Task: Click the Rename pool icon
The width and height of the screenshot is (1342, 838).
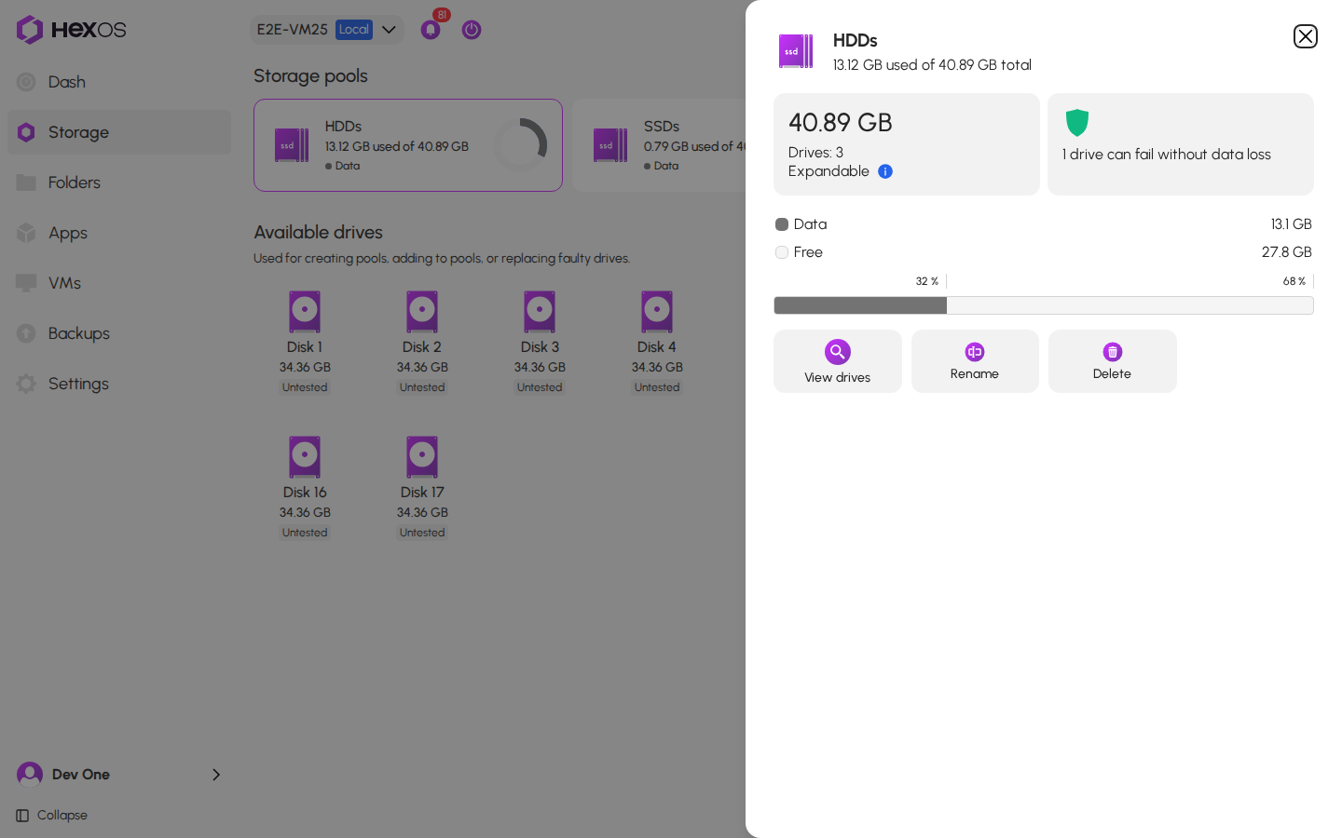Action: click(975, 352)
